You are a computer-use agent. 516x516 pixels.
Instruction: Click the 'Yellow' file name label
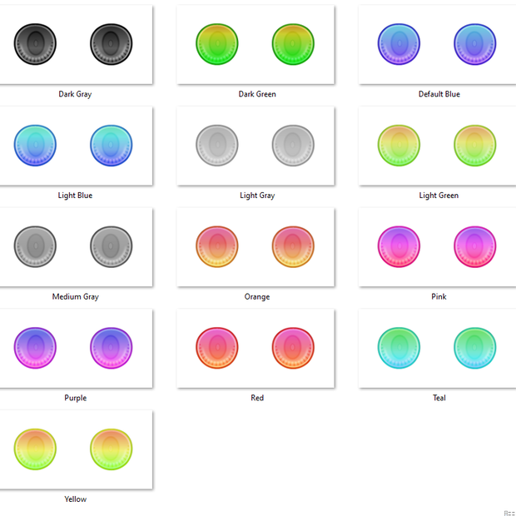(x=76, y=499)
